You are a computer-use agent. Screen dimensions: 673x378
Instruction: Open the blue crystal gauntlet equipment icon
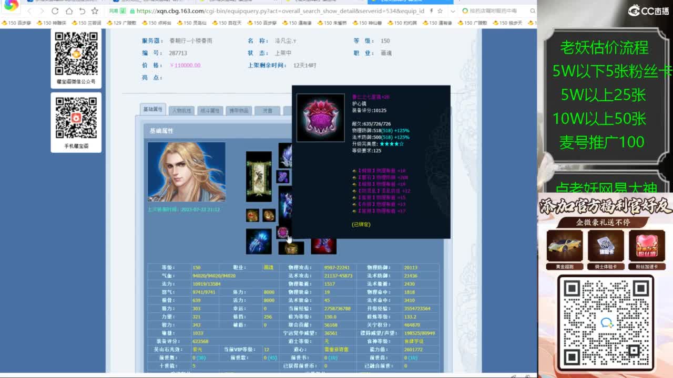(x=259, y=241)
